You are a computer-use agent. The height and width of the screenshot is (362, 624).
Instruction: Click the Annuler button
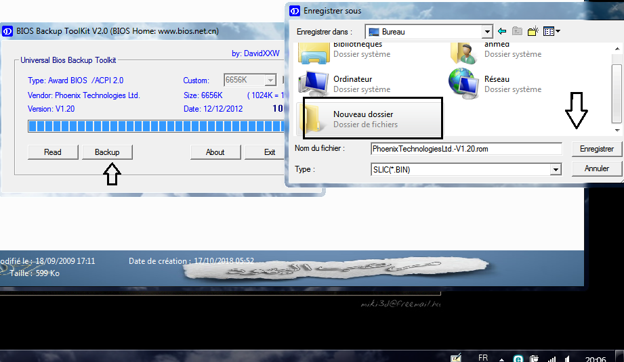pos(596,168)
